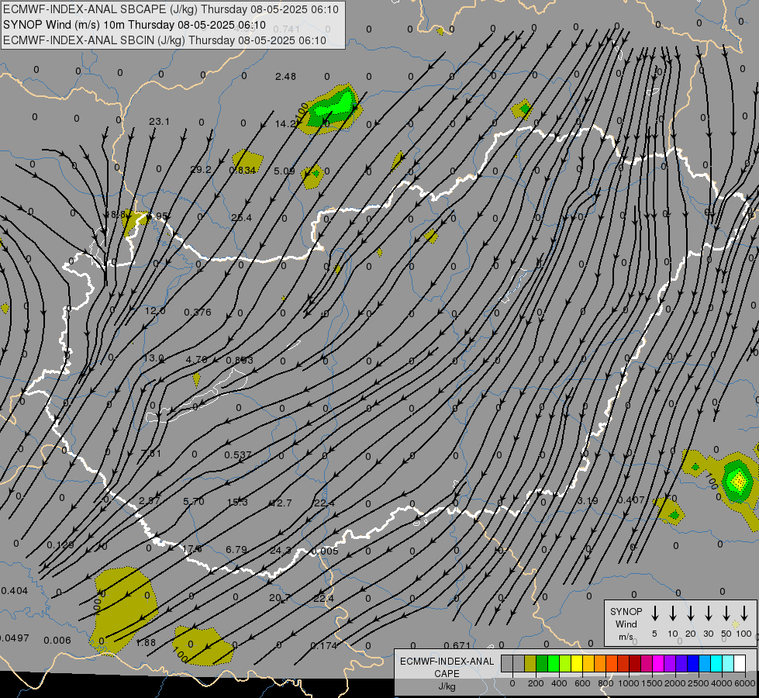Click the 1000 tick on CAPE scale
The height and width of the screenshot is (698, 759).
(628, 683)
